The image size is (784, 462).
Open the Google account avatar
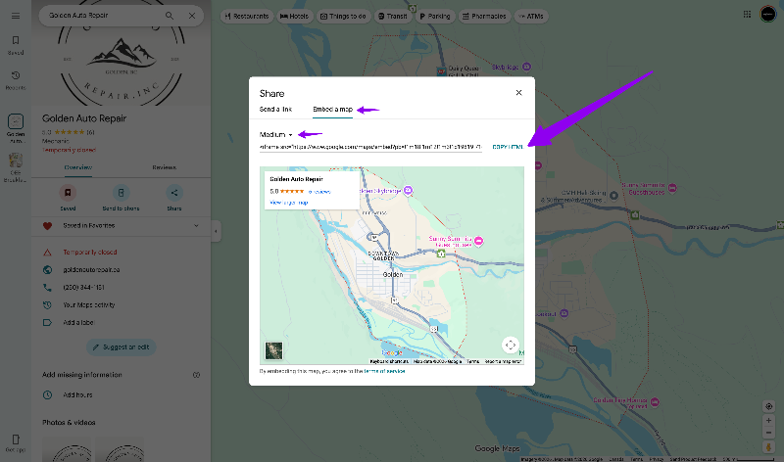[768, 14]
